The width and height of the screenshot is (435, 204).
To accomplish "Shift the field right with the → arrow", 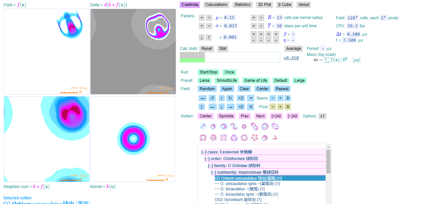I will (231, 107).
